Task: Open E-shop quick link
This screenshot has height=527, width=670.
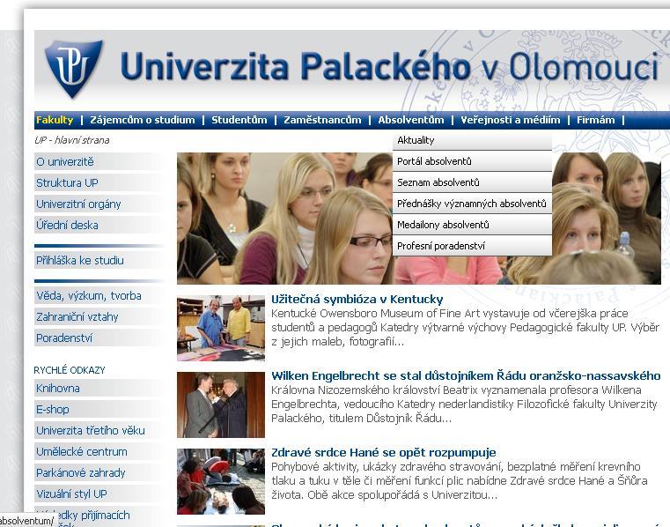Action: click(x=99, y=410)
